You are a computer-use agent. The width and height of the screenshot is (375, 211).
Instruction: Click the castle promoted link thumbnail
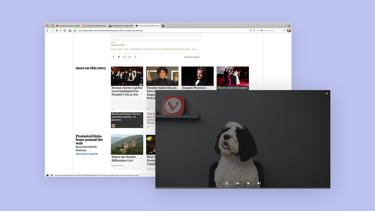point(127,145)
